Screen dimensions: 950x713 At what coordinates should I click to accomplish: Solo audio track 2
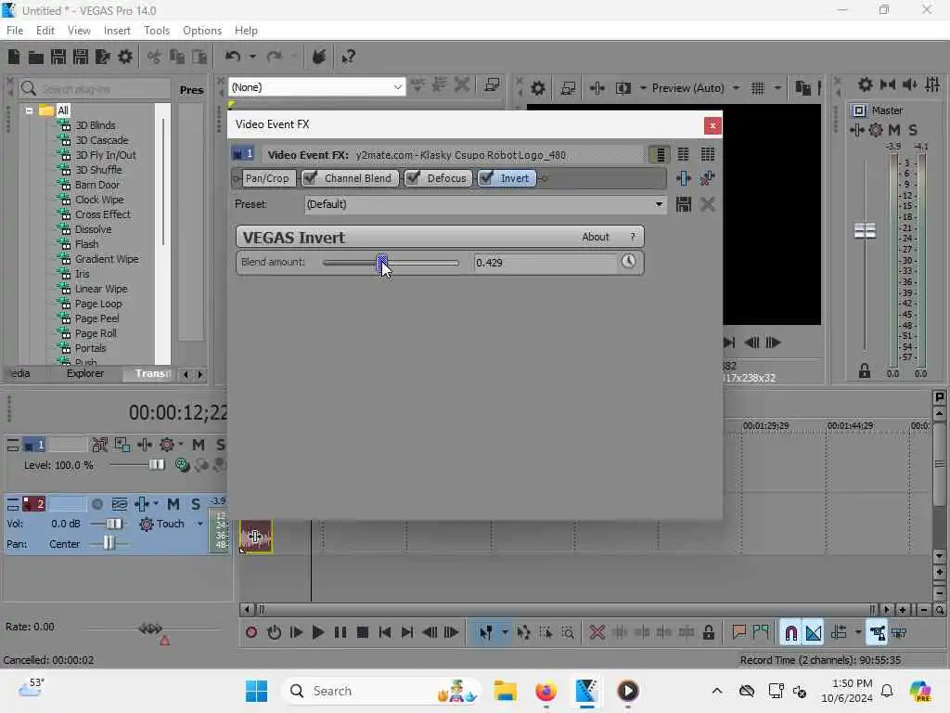196,504
